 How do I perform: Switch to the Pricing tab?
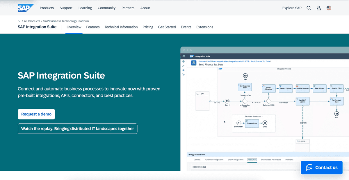148,27
